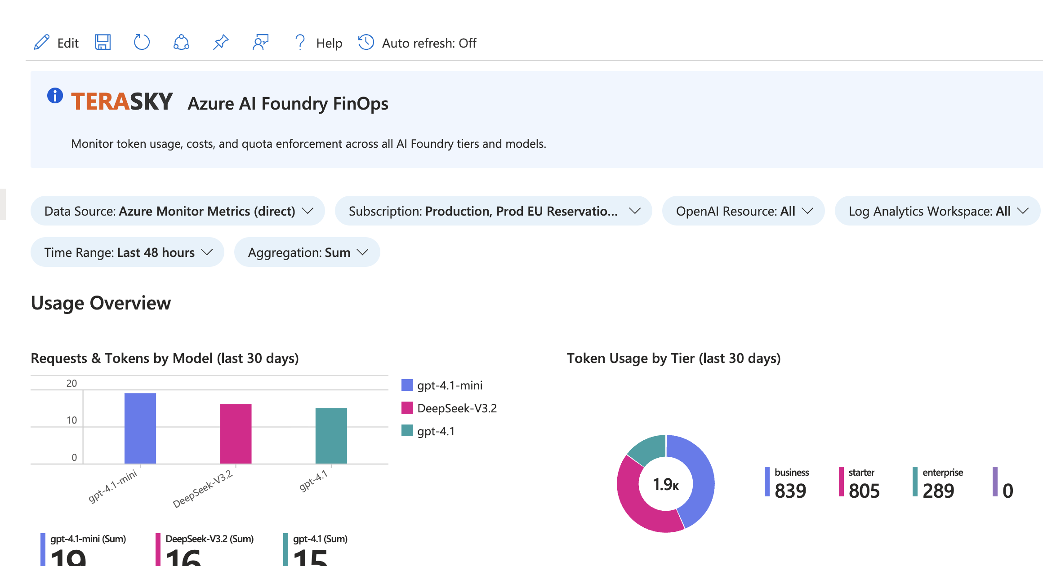Expand the Log Analytics Workspace dropdown
1043x566 pixels.
(937, 211)
